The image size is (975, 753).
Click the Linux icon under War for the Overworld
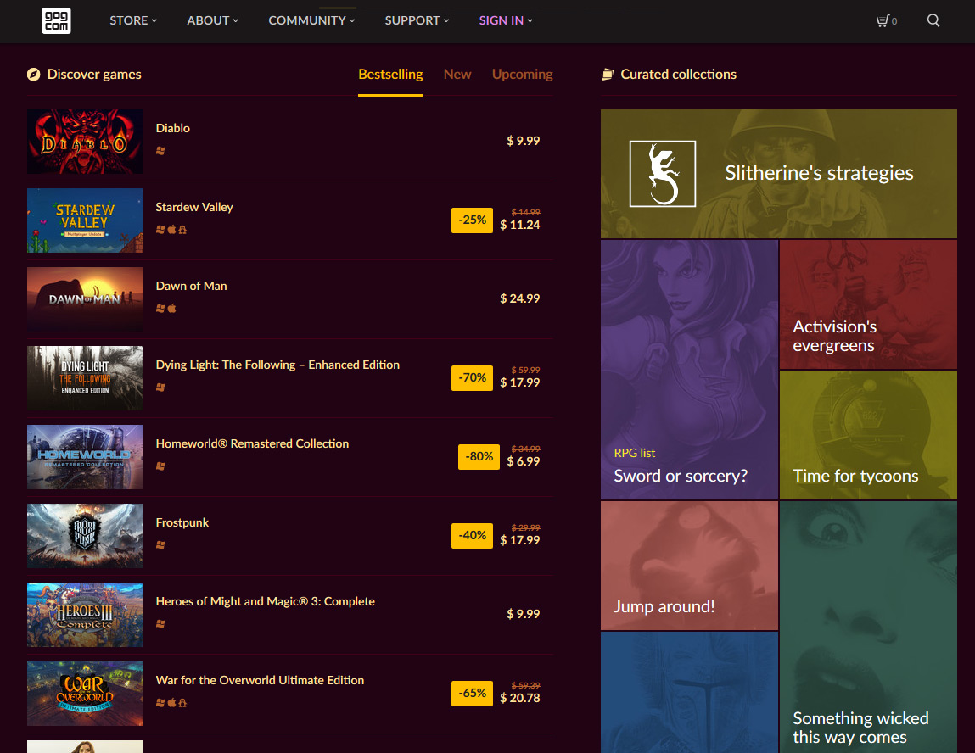coord(182,703)
